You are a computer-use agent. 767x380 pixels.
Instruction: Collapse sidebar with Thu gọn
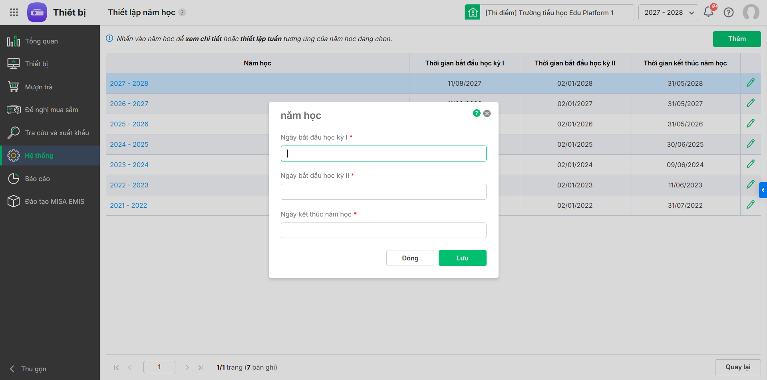click(x=28, y=369)
